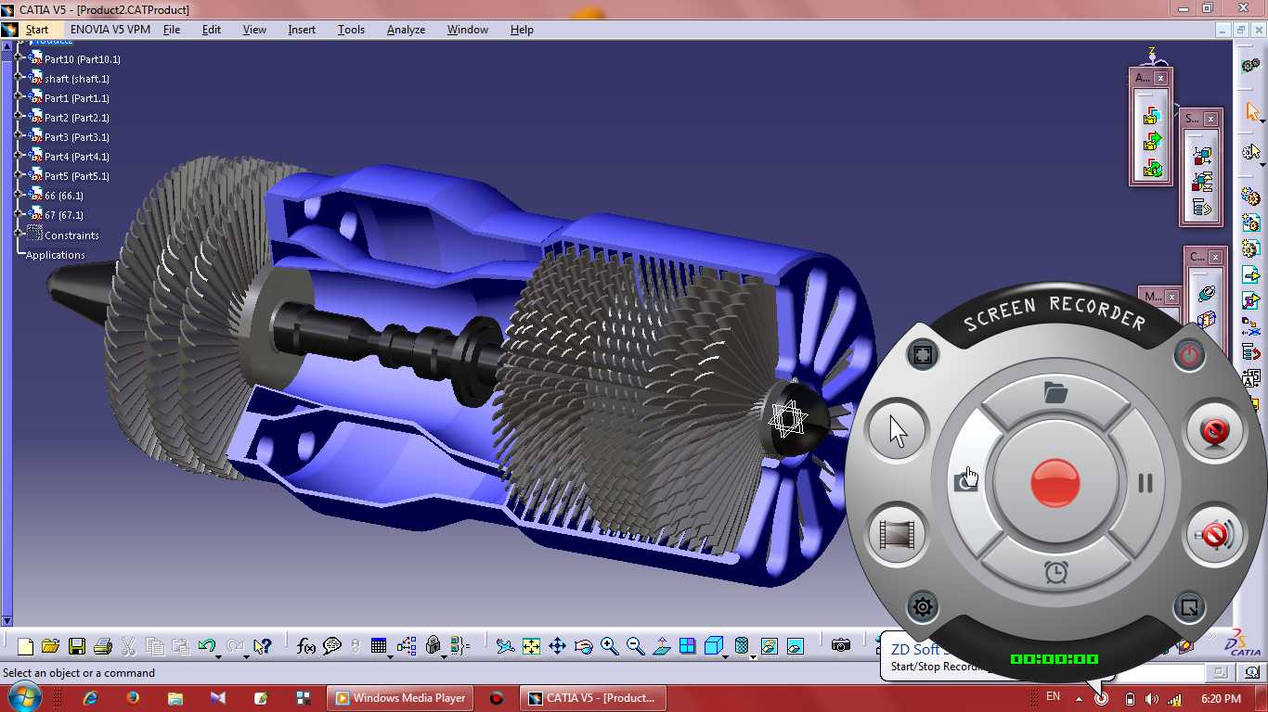Switch to Windows Media Player in taskbar
Screen dimensions: 1268x712
[x=399, y=698]
